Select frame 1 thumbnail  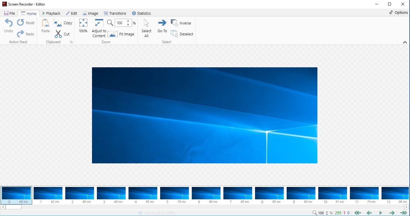48,195
